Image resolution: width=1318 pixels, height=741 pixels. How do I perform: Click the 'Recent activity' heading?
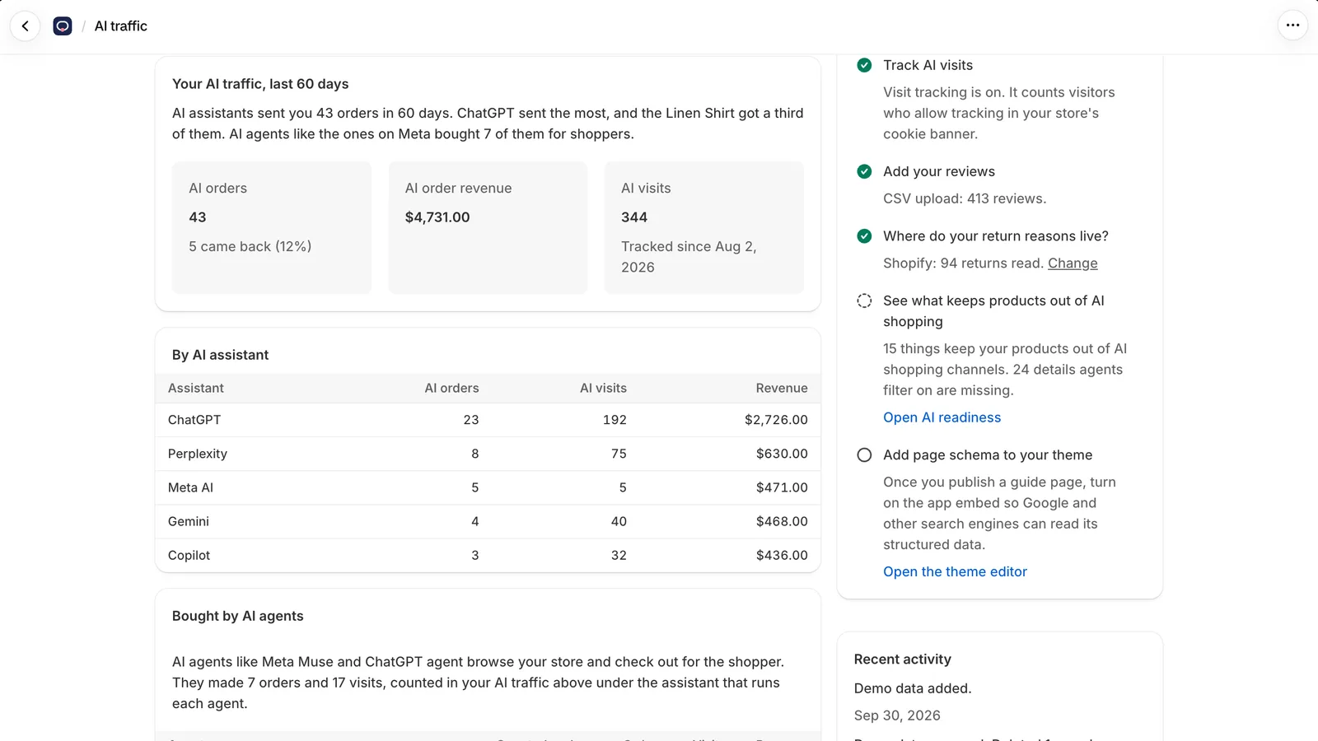point(902,659)
